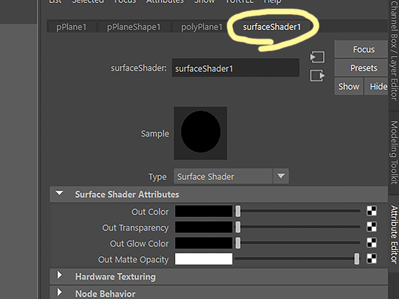Select the surfaceShader1 tab
This screenshot has height=299, width=399.
click(x=272, y=27)
